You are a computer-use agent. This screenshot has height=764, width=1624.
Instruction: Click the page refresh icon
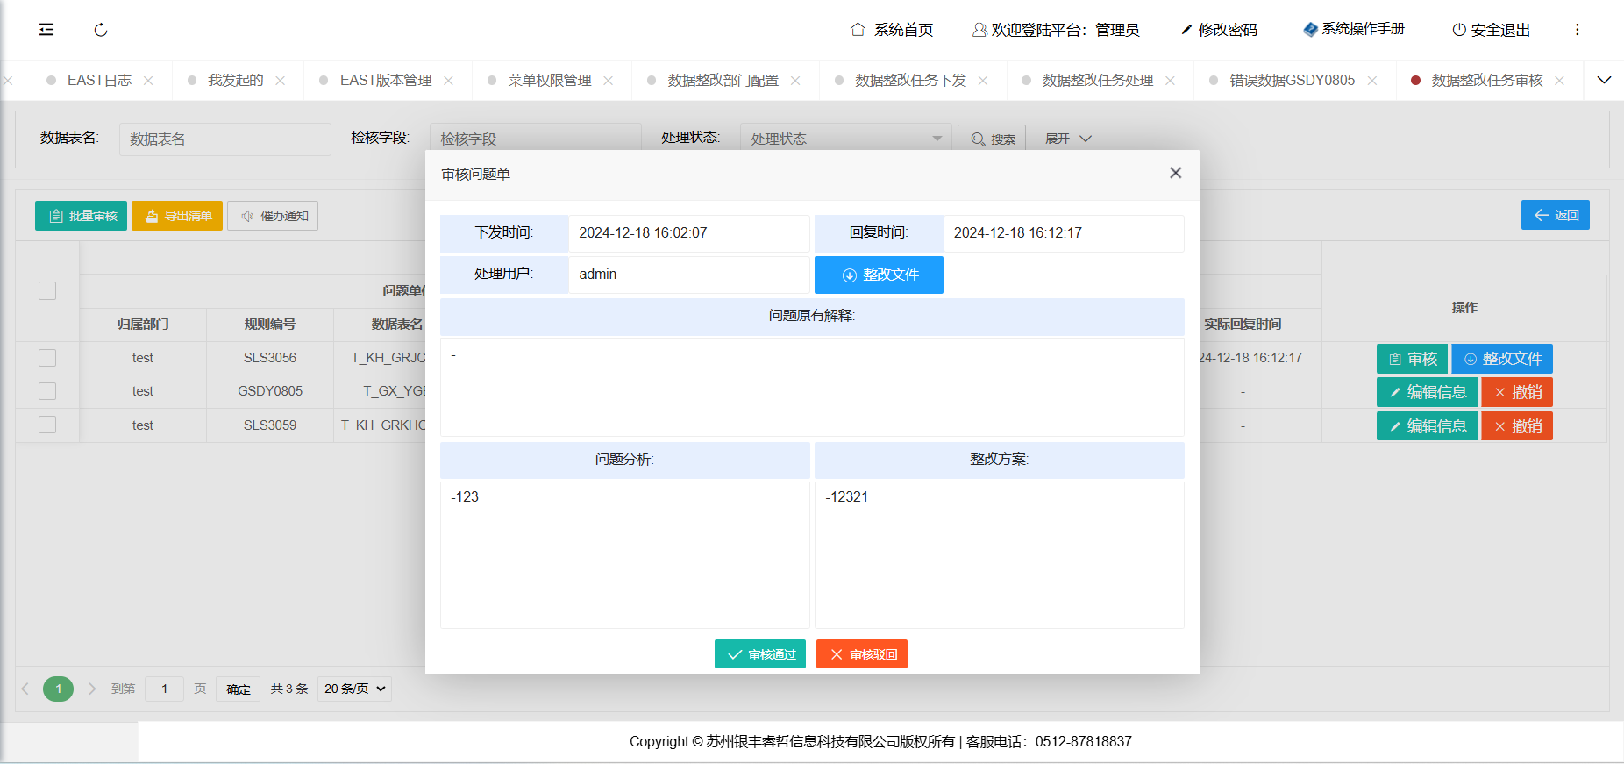click(x=101, y=30)
